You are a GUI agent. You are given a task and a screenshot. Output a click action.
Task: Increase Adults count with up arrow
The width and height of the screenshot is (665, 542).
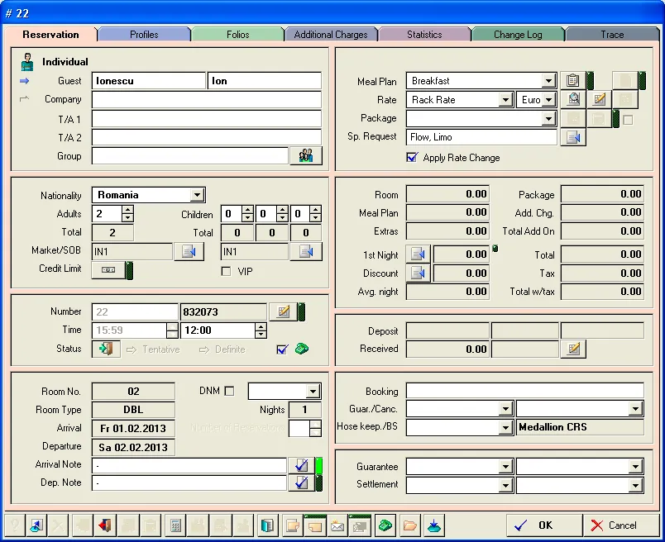[x=127, y=210]
